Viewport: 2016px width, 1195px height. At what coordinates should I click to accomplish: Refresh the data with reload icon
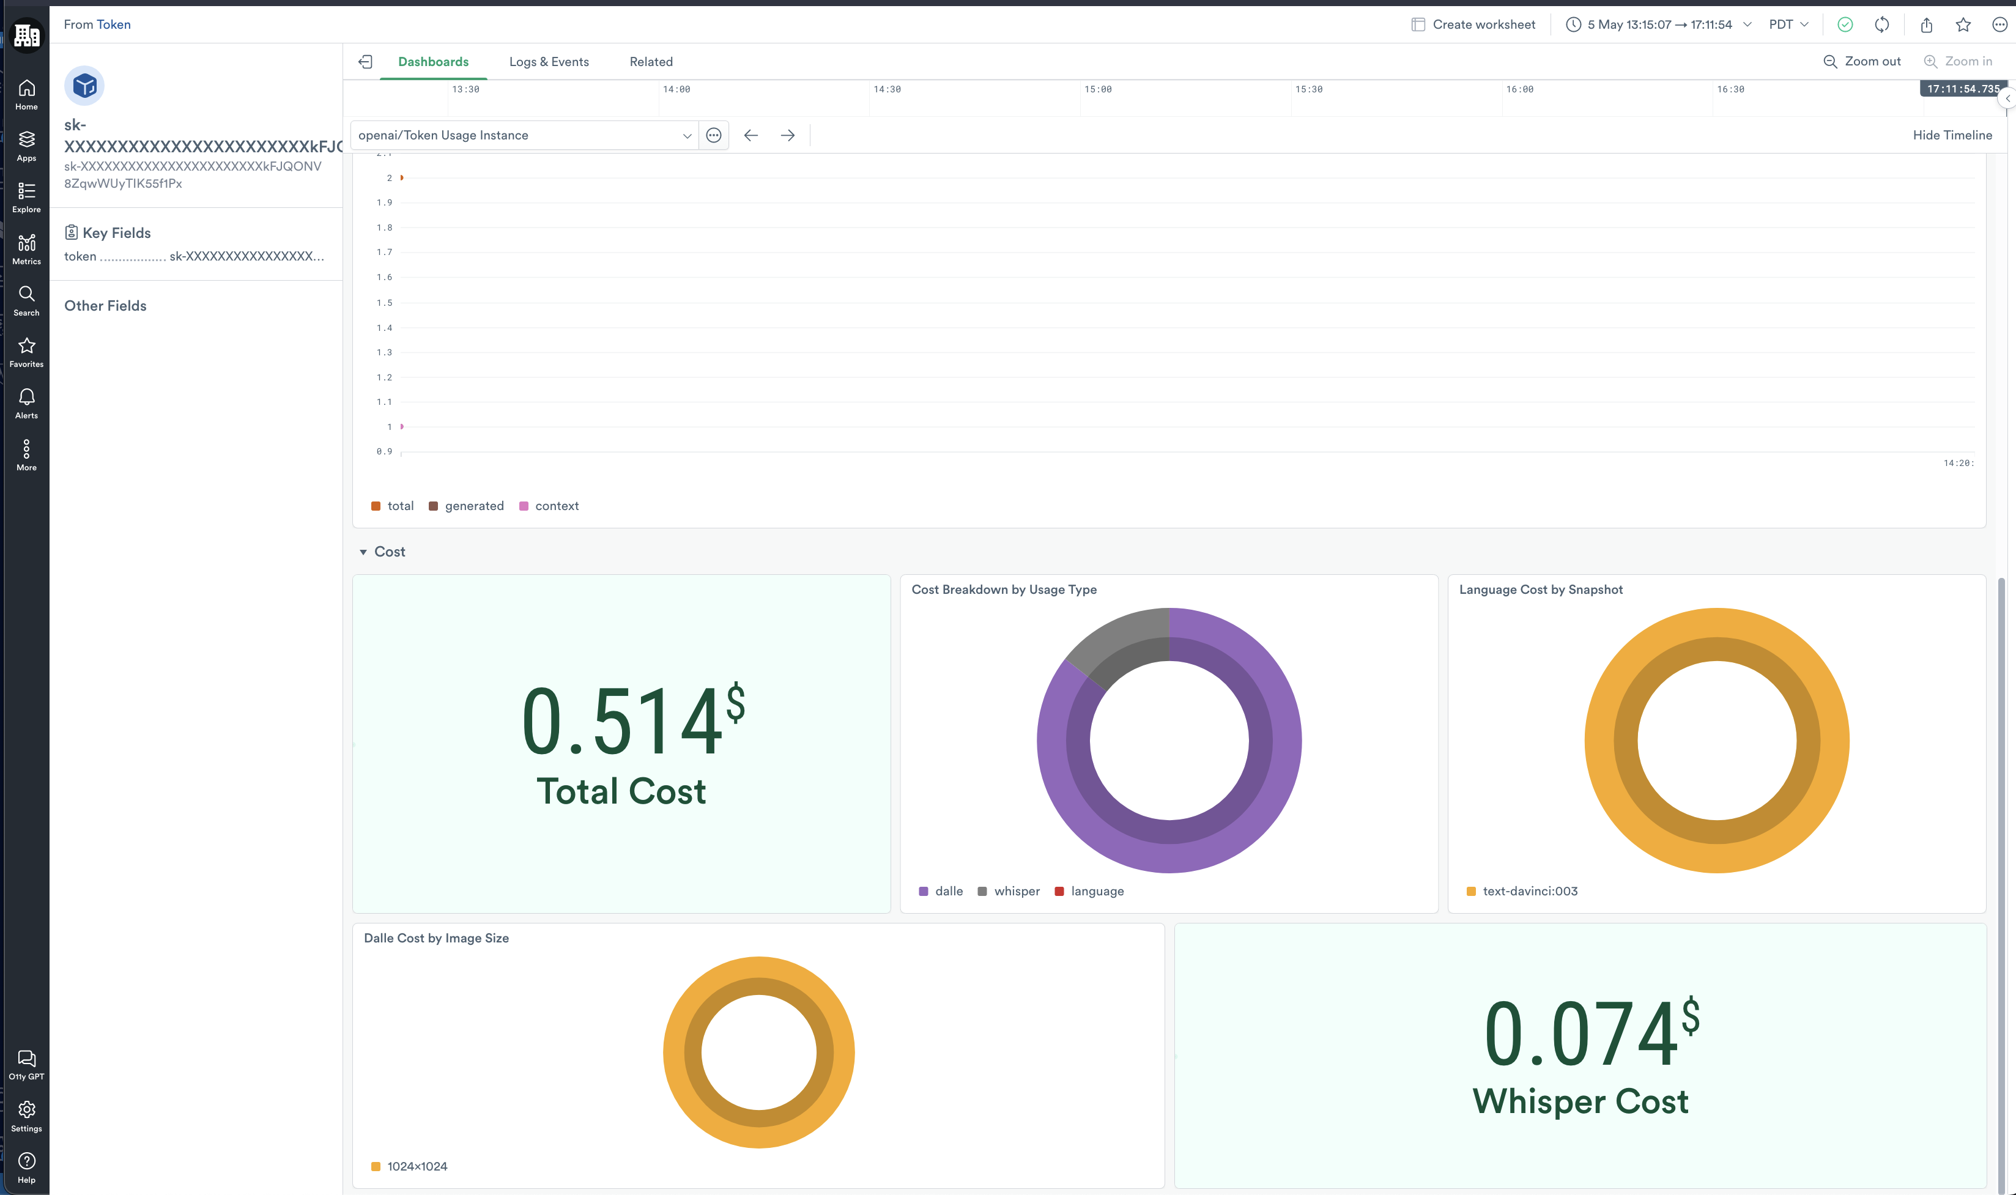1881,25
